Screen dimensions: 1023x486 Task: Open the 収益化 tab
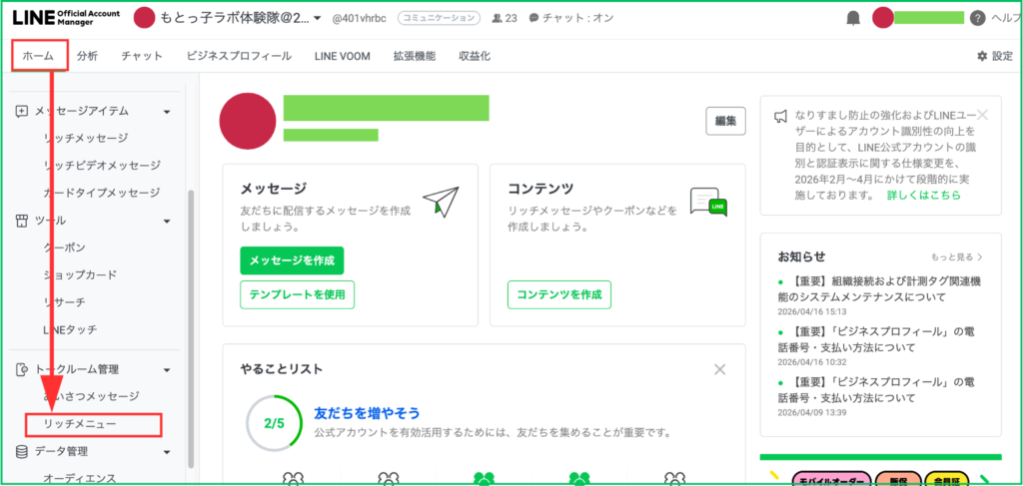tap(475, 56)
